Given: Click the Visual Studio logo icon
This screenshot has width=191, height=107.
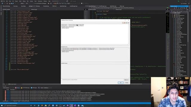Looking at the screenshot, I should (x=1, y=1).
